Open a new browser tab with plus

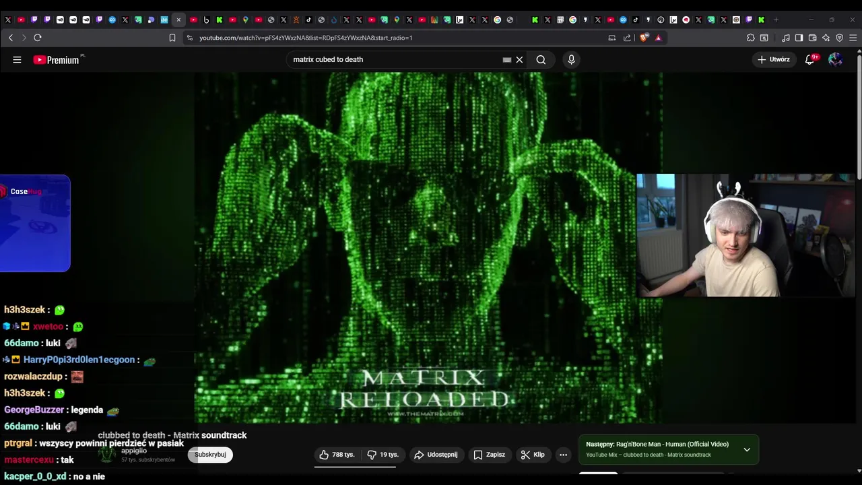tap(776, 20)
